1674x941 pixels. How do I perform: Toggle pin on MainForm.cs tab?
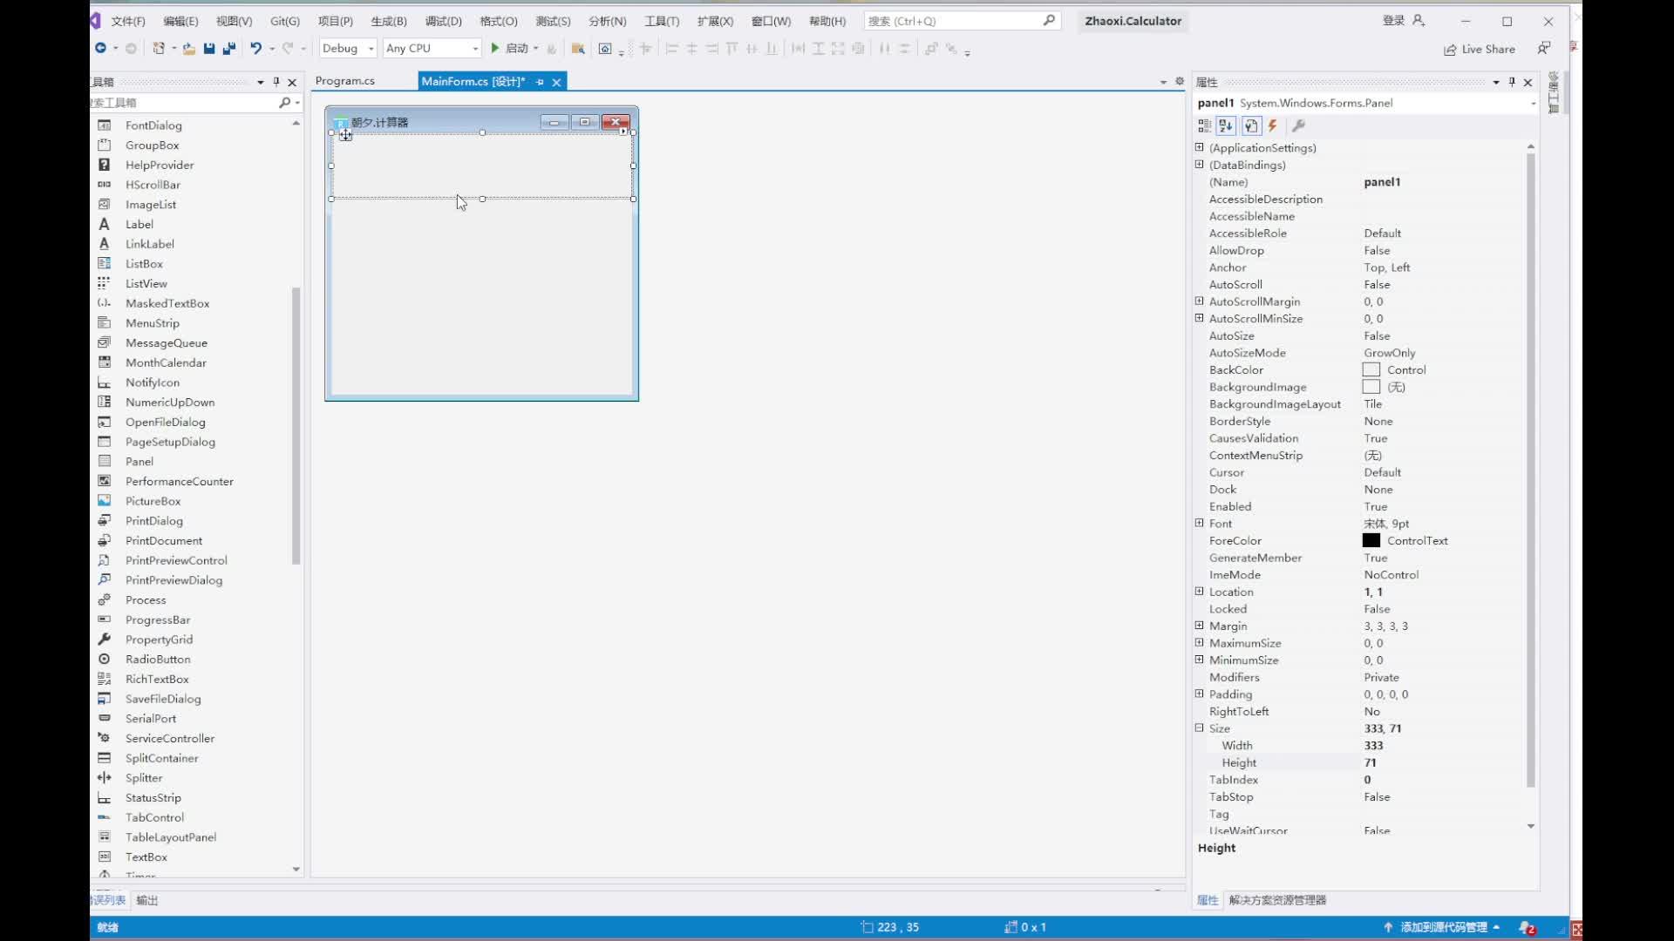[540, 82]
